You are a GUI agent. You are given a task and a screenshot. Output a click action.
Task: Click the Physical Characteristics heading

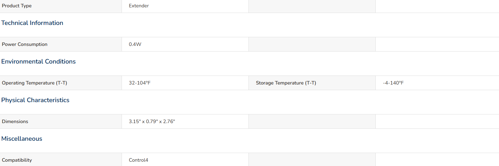35,100
